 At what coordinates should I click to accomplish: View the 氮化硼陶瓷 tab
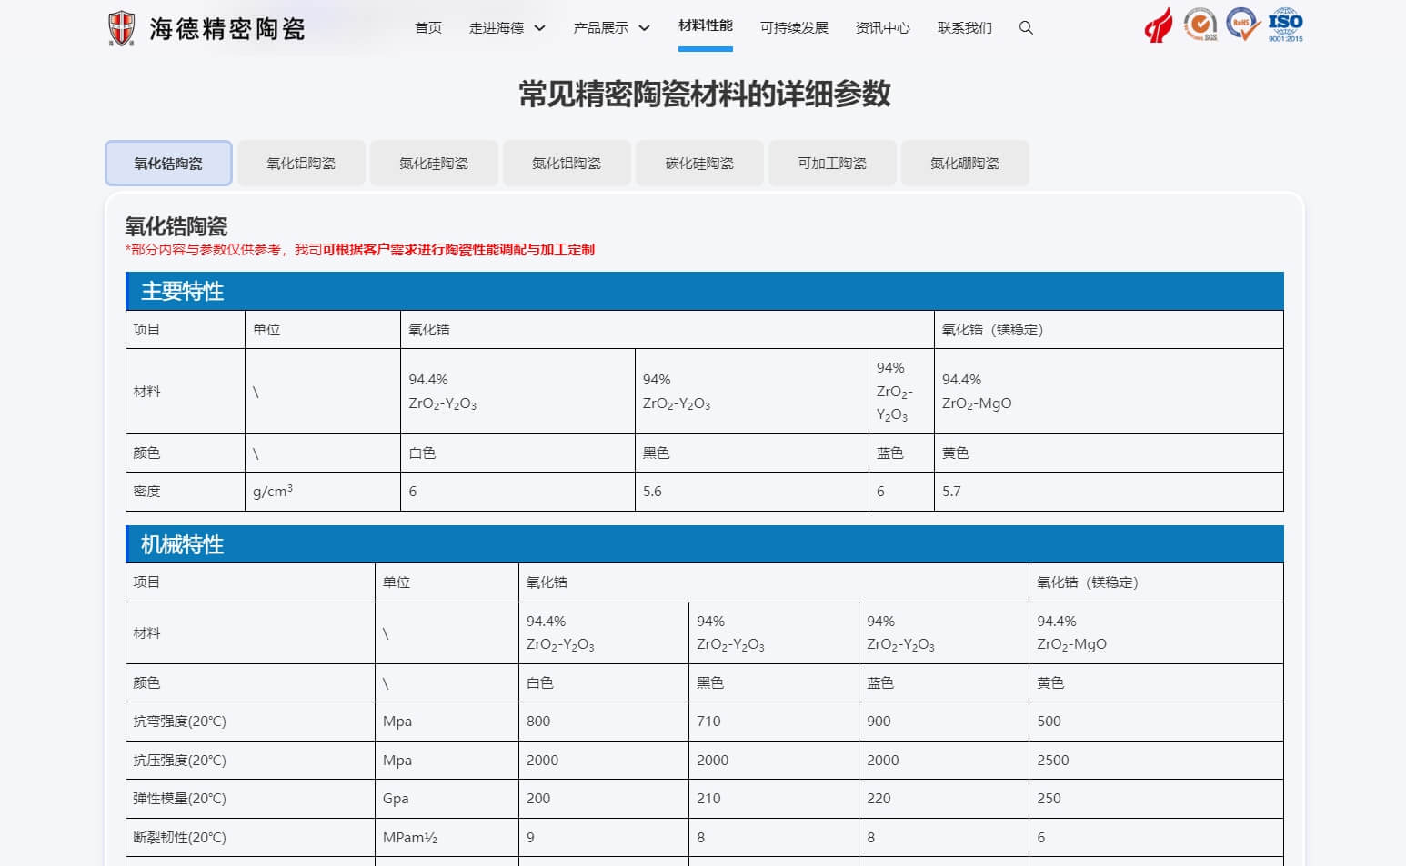point(965,164)
